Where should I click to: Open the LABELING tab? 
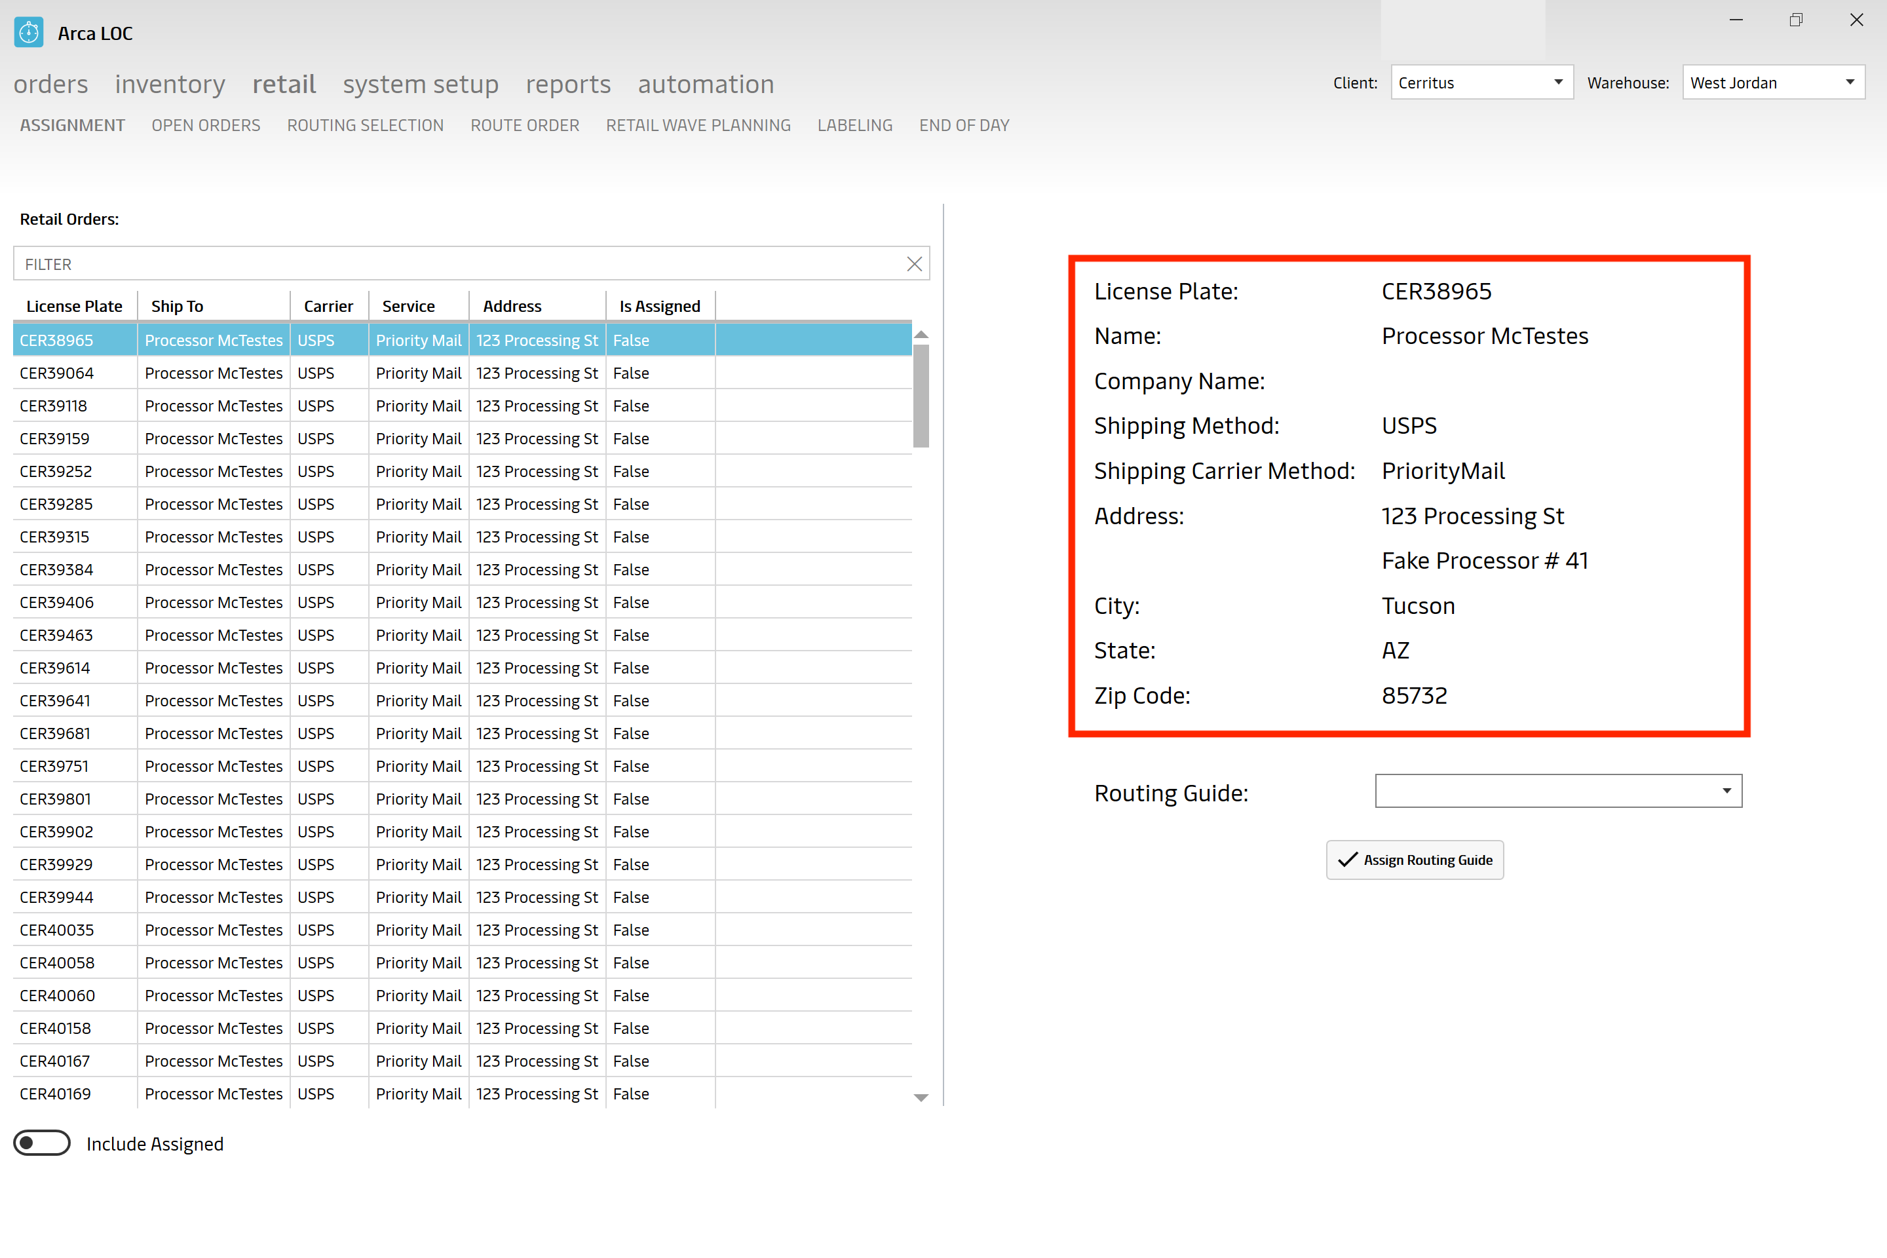pos(854,125)
